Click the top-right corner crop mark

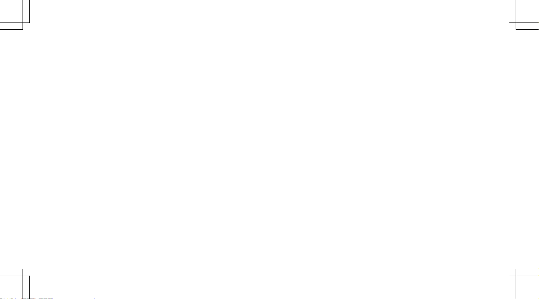[x=524, y=15]
